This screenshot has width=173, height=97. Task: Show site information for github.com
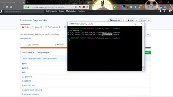click(x=26, y=7)
